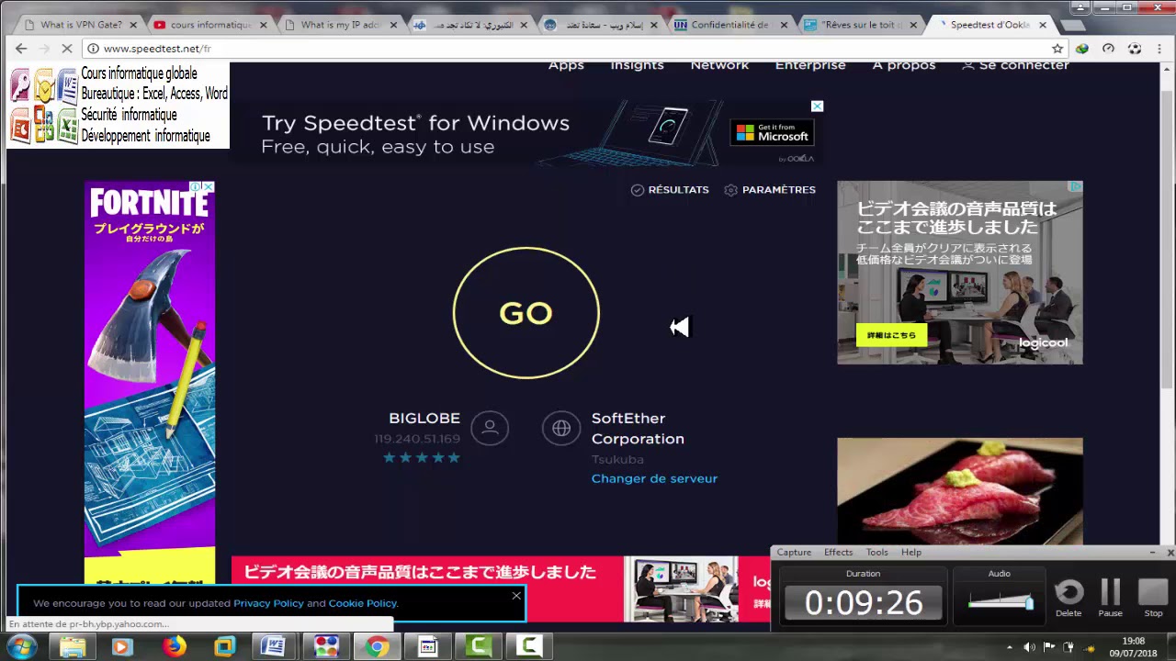
Task: Open the Windows Start menu
Action: 20,647
